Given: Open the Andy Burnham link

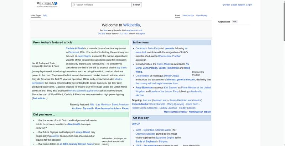Looking at the screenshot, I should tap(144, 88).
